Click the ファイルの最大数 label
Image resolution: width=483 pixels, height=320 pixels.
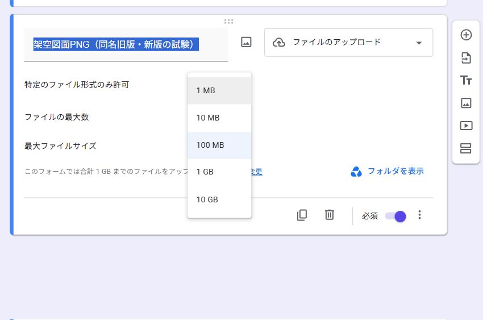57,117
